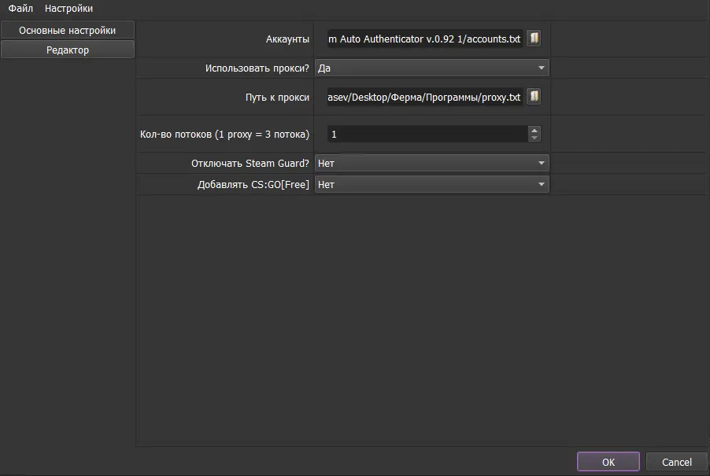The image size is (710, 476).
Task: Expand the Добавлять CS:GO[Free] dropdown
Action: [432, 184]
